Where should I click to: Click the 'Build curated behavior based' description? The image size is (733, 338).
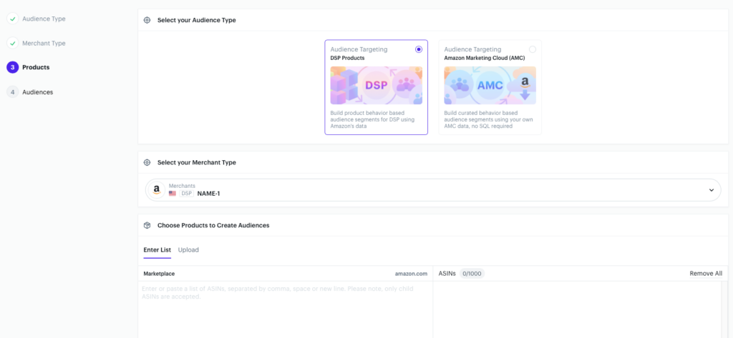[488, 119]
